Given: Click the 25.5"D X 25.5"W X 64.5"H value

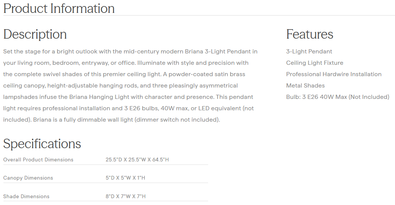Looking at the screenshot, I should pyautogui.click(x=137, y=160).
